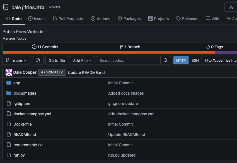Open the Issues tab
This screenshot has height=163, width=237.
[37, 19]
